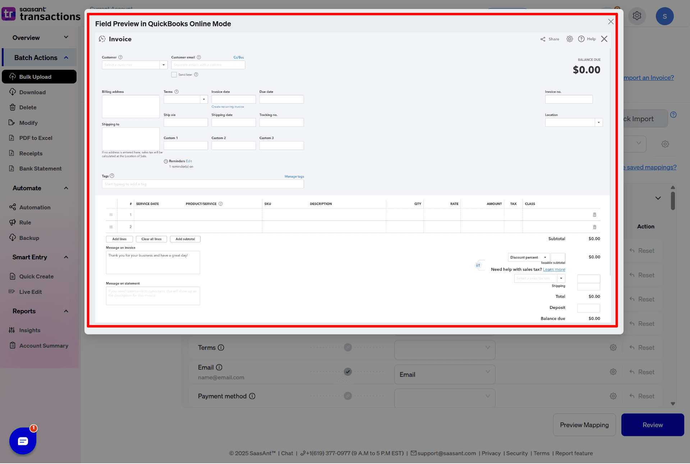Close the Field Preview dialog
690x464 pixels.
tap(611, 22)
